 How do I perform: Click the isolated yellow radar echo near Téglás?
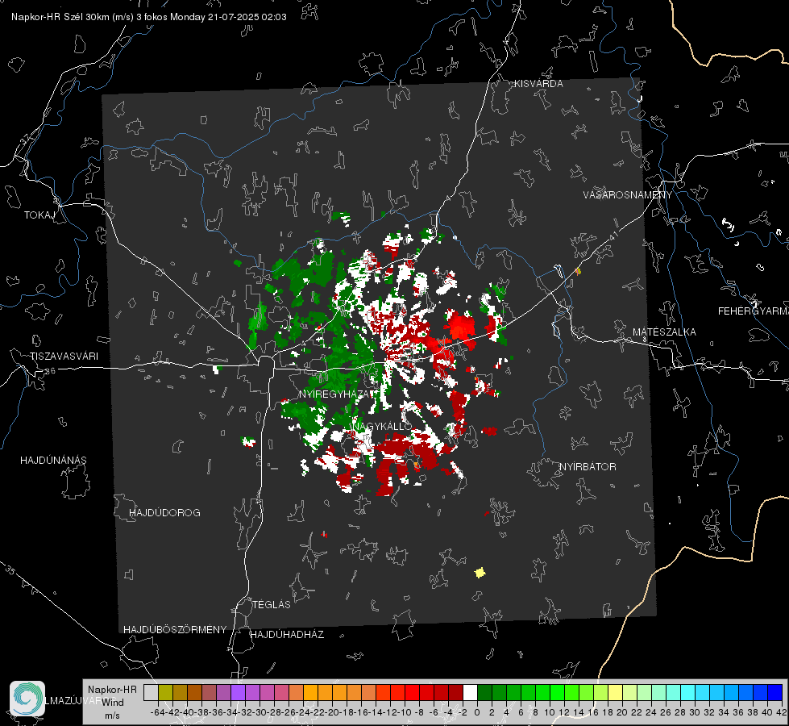pyautogui.click(x=480, y=573)
